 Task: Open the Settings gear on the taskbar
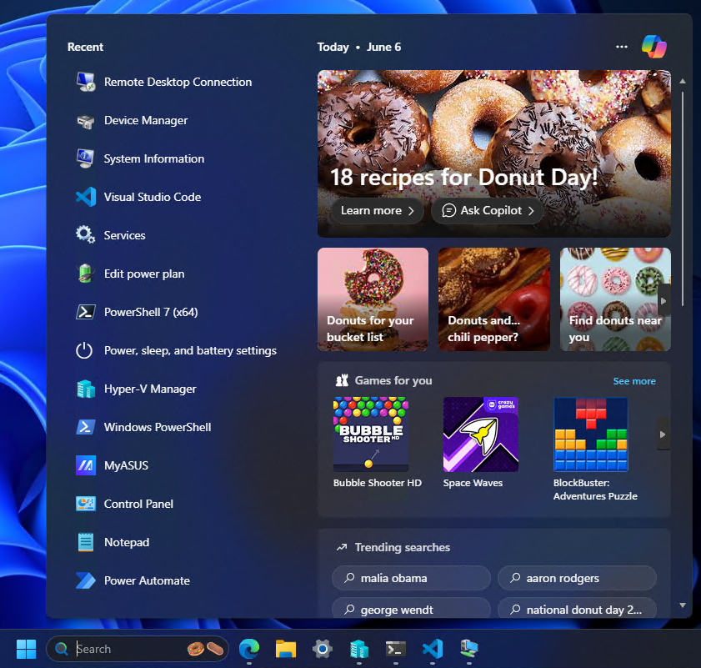click(323, 649)
